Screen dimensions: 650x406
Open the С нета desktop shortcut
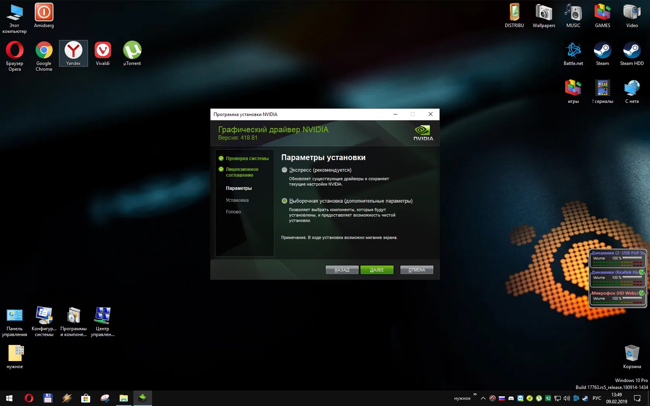(632, 92)
